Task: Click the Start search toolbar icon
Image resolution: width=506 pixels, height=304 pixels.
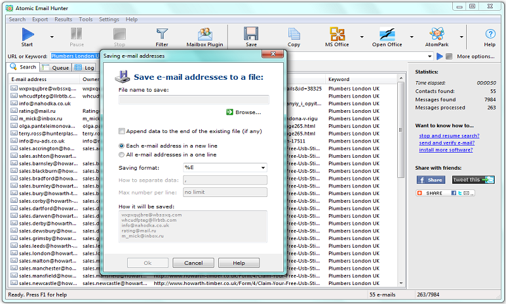Action: [x=27, y=35]
